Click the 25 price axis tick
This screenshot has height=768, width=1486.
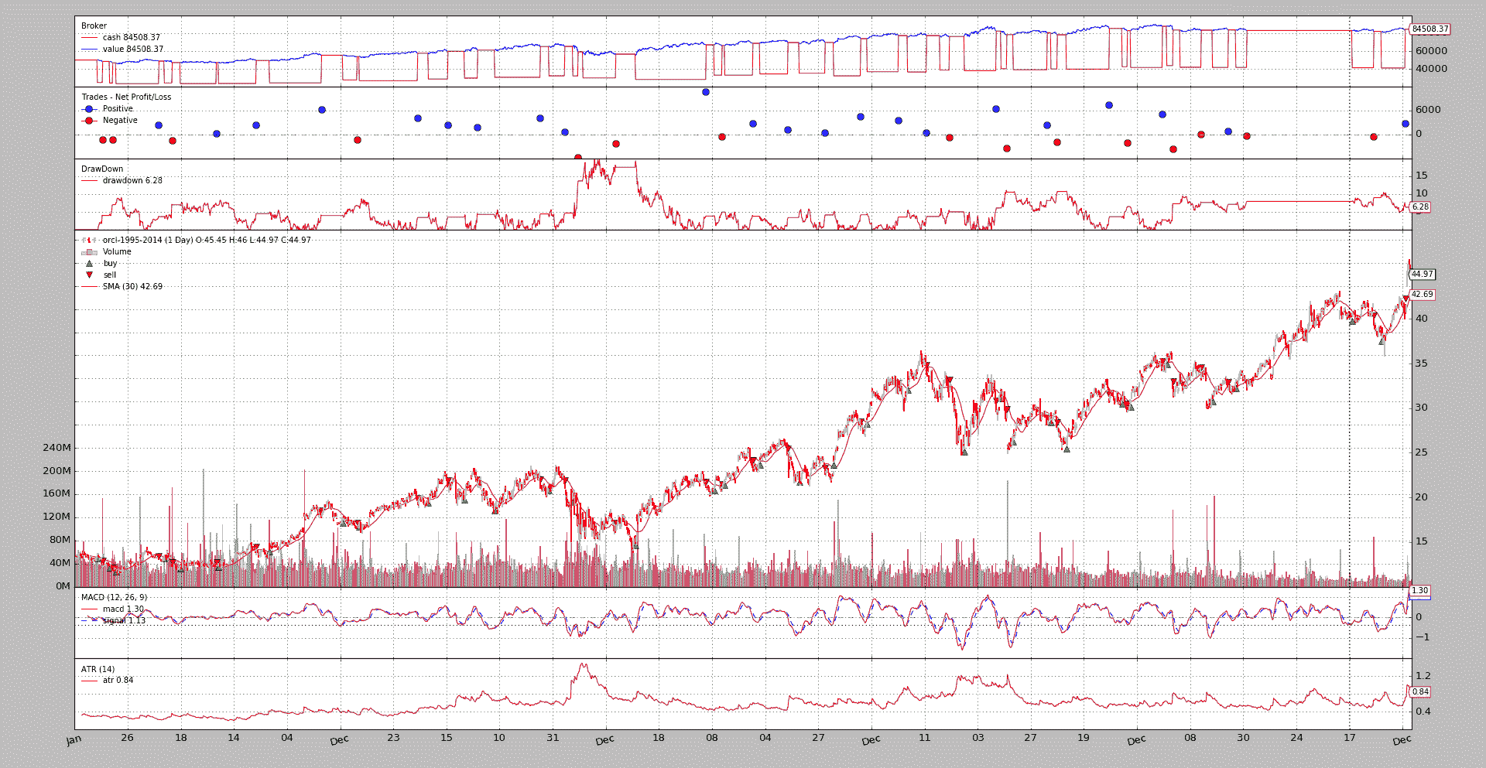coord(1421,452)
